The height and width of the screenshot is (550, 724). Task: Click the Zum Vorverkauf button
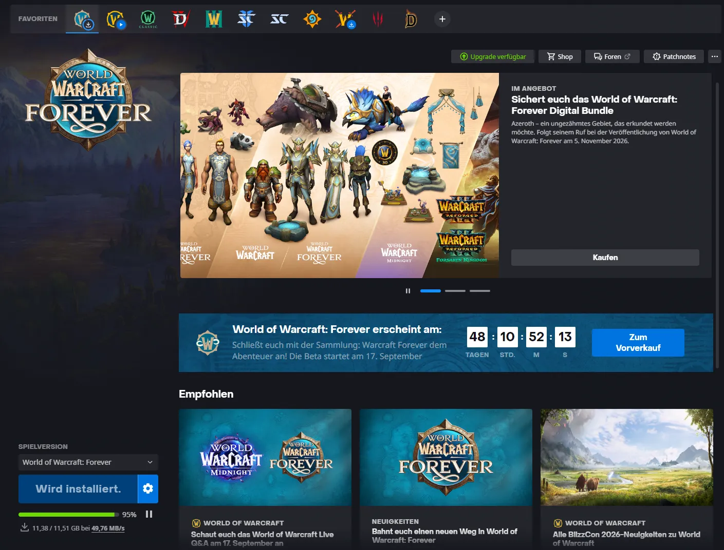pos(638,343)
